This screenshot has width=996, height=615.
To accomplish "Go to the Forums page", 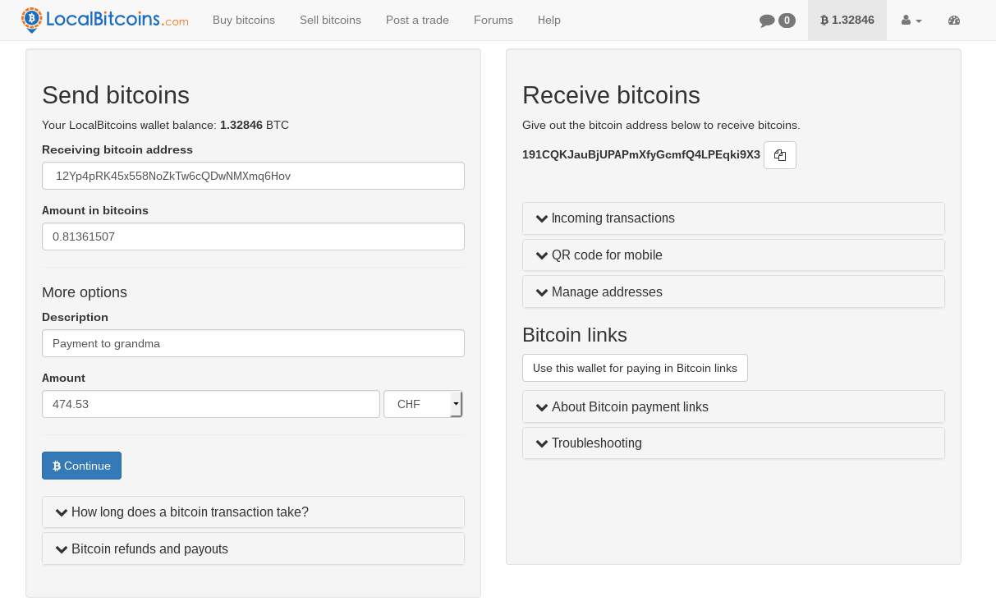I will click(493, 20).
